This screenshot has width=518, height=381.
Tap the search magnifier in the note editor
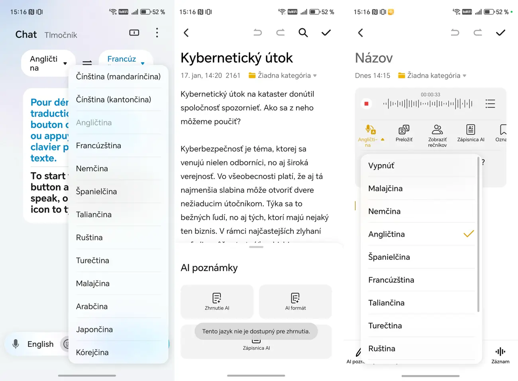point(303,33)
